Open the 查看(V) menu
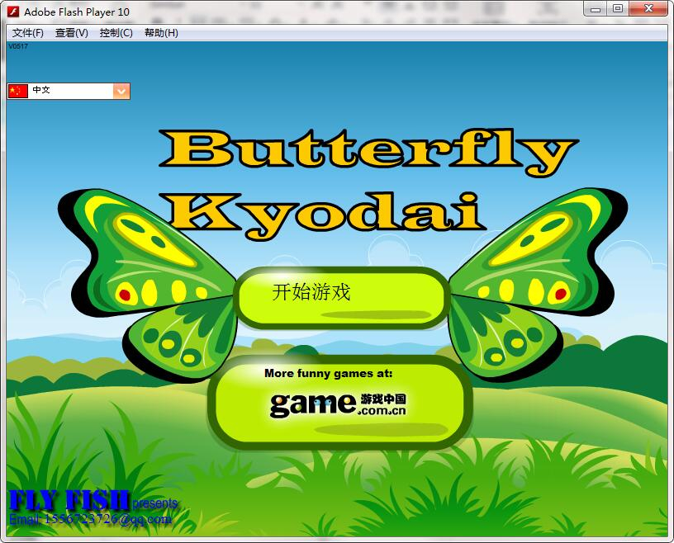The height and width of the screenshot is (543, 674). pyautogui.click(x=72, y=33)
